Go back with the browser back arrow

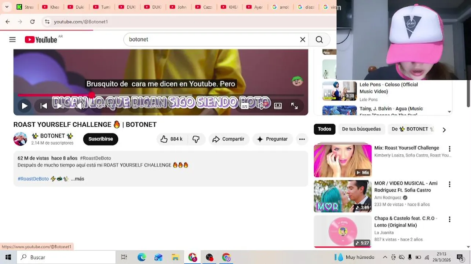tap(8, 22)
